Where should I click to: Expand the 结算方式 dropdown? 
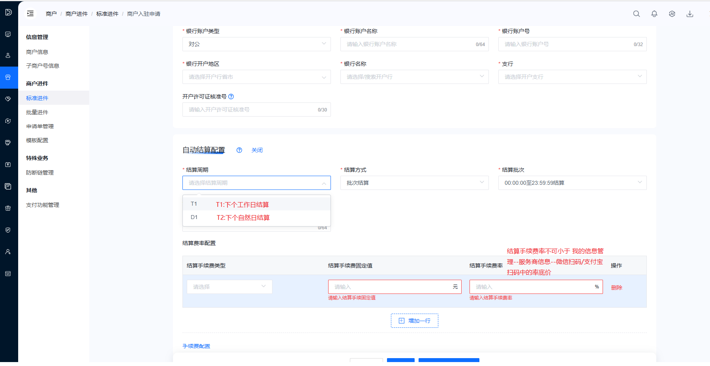414,183
